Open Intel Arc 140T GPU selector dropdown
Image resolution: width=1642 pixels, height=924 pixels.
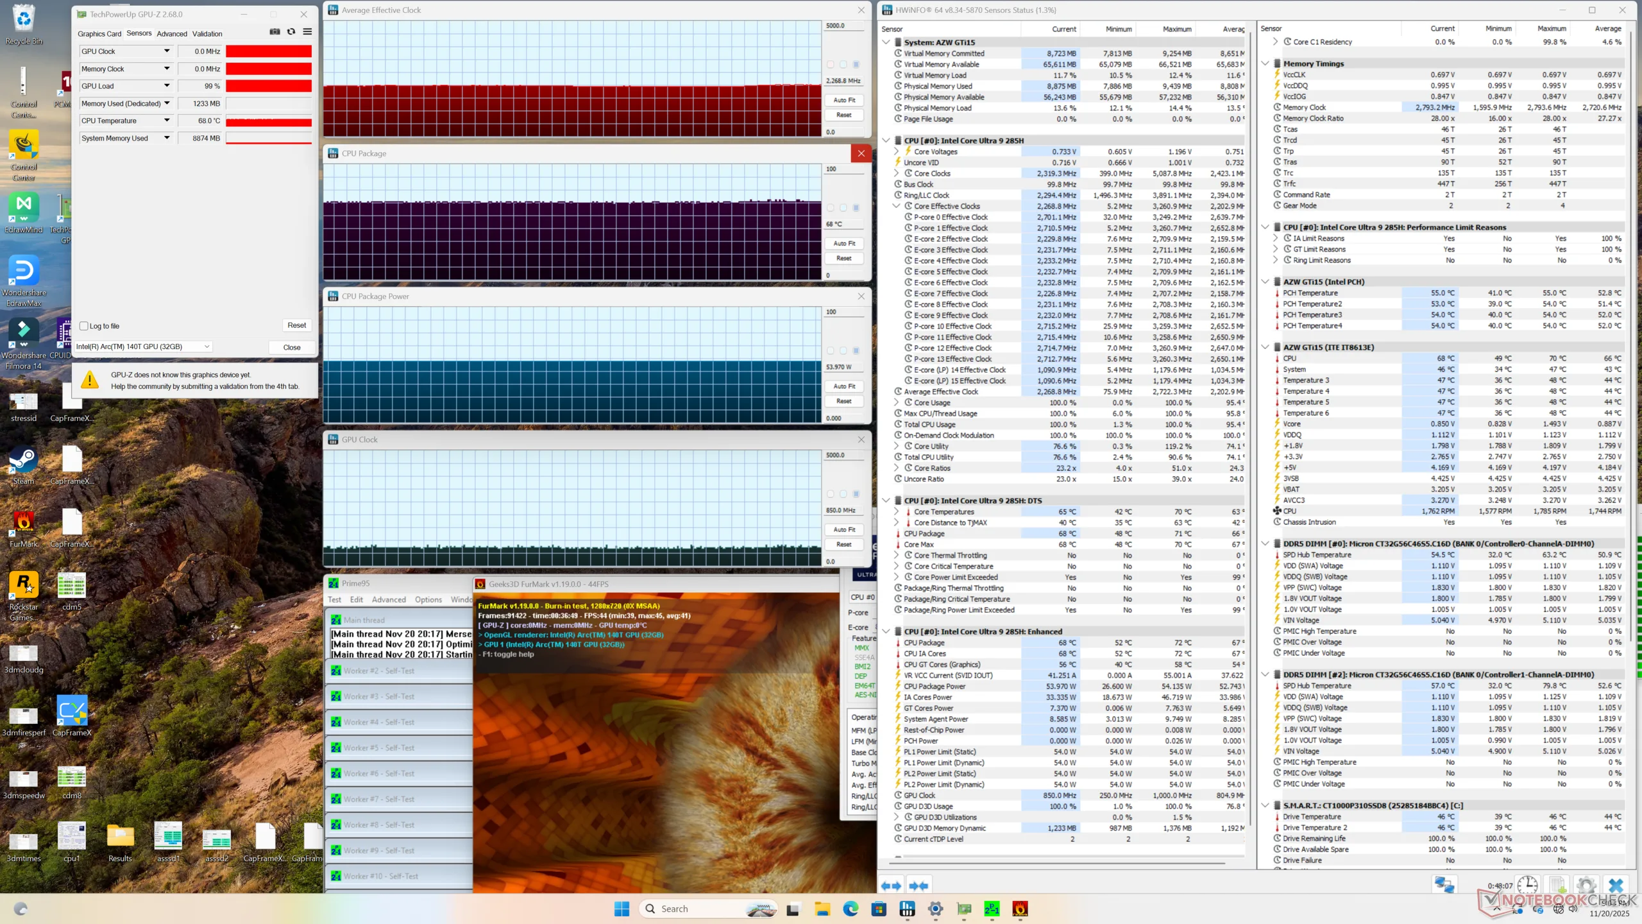click(207, 346)
